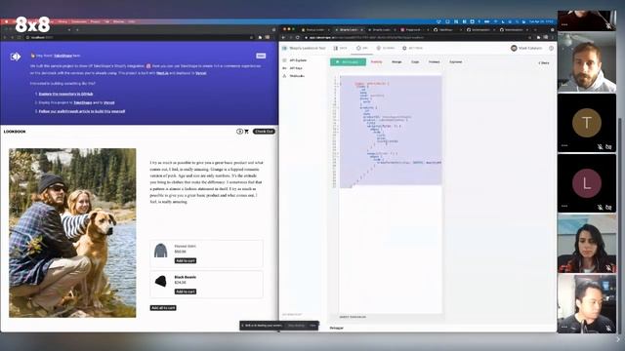625x351 pixels.
Task: Click Stop sharing in the screen-share bar
Action: coord(296,326)
